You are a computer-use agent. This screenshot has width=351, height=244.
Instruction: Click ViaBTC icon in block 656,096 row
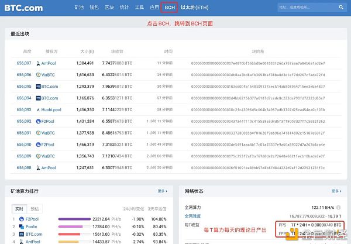coord(38,75)
